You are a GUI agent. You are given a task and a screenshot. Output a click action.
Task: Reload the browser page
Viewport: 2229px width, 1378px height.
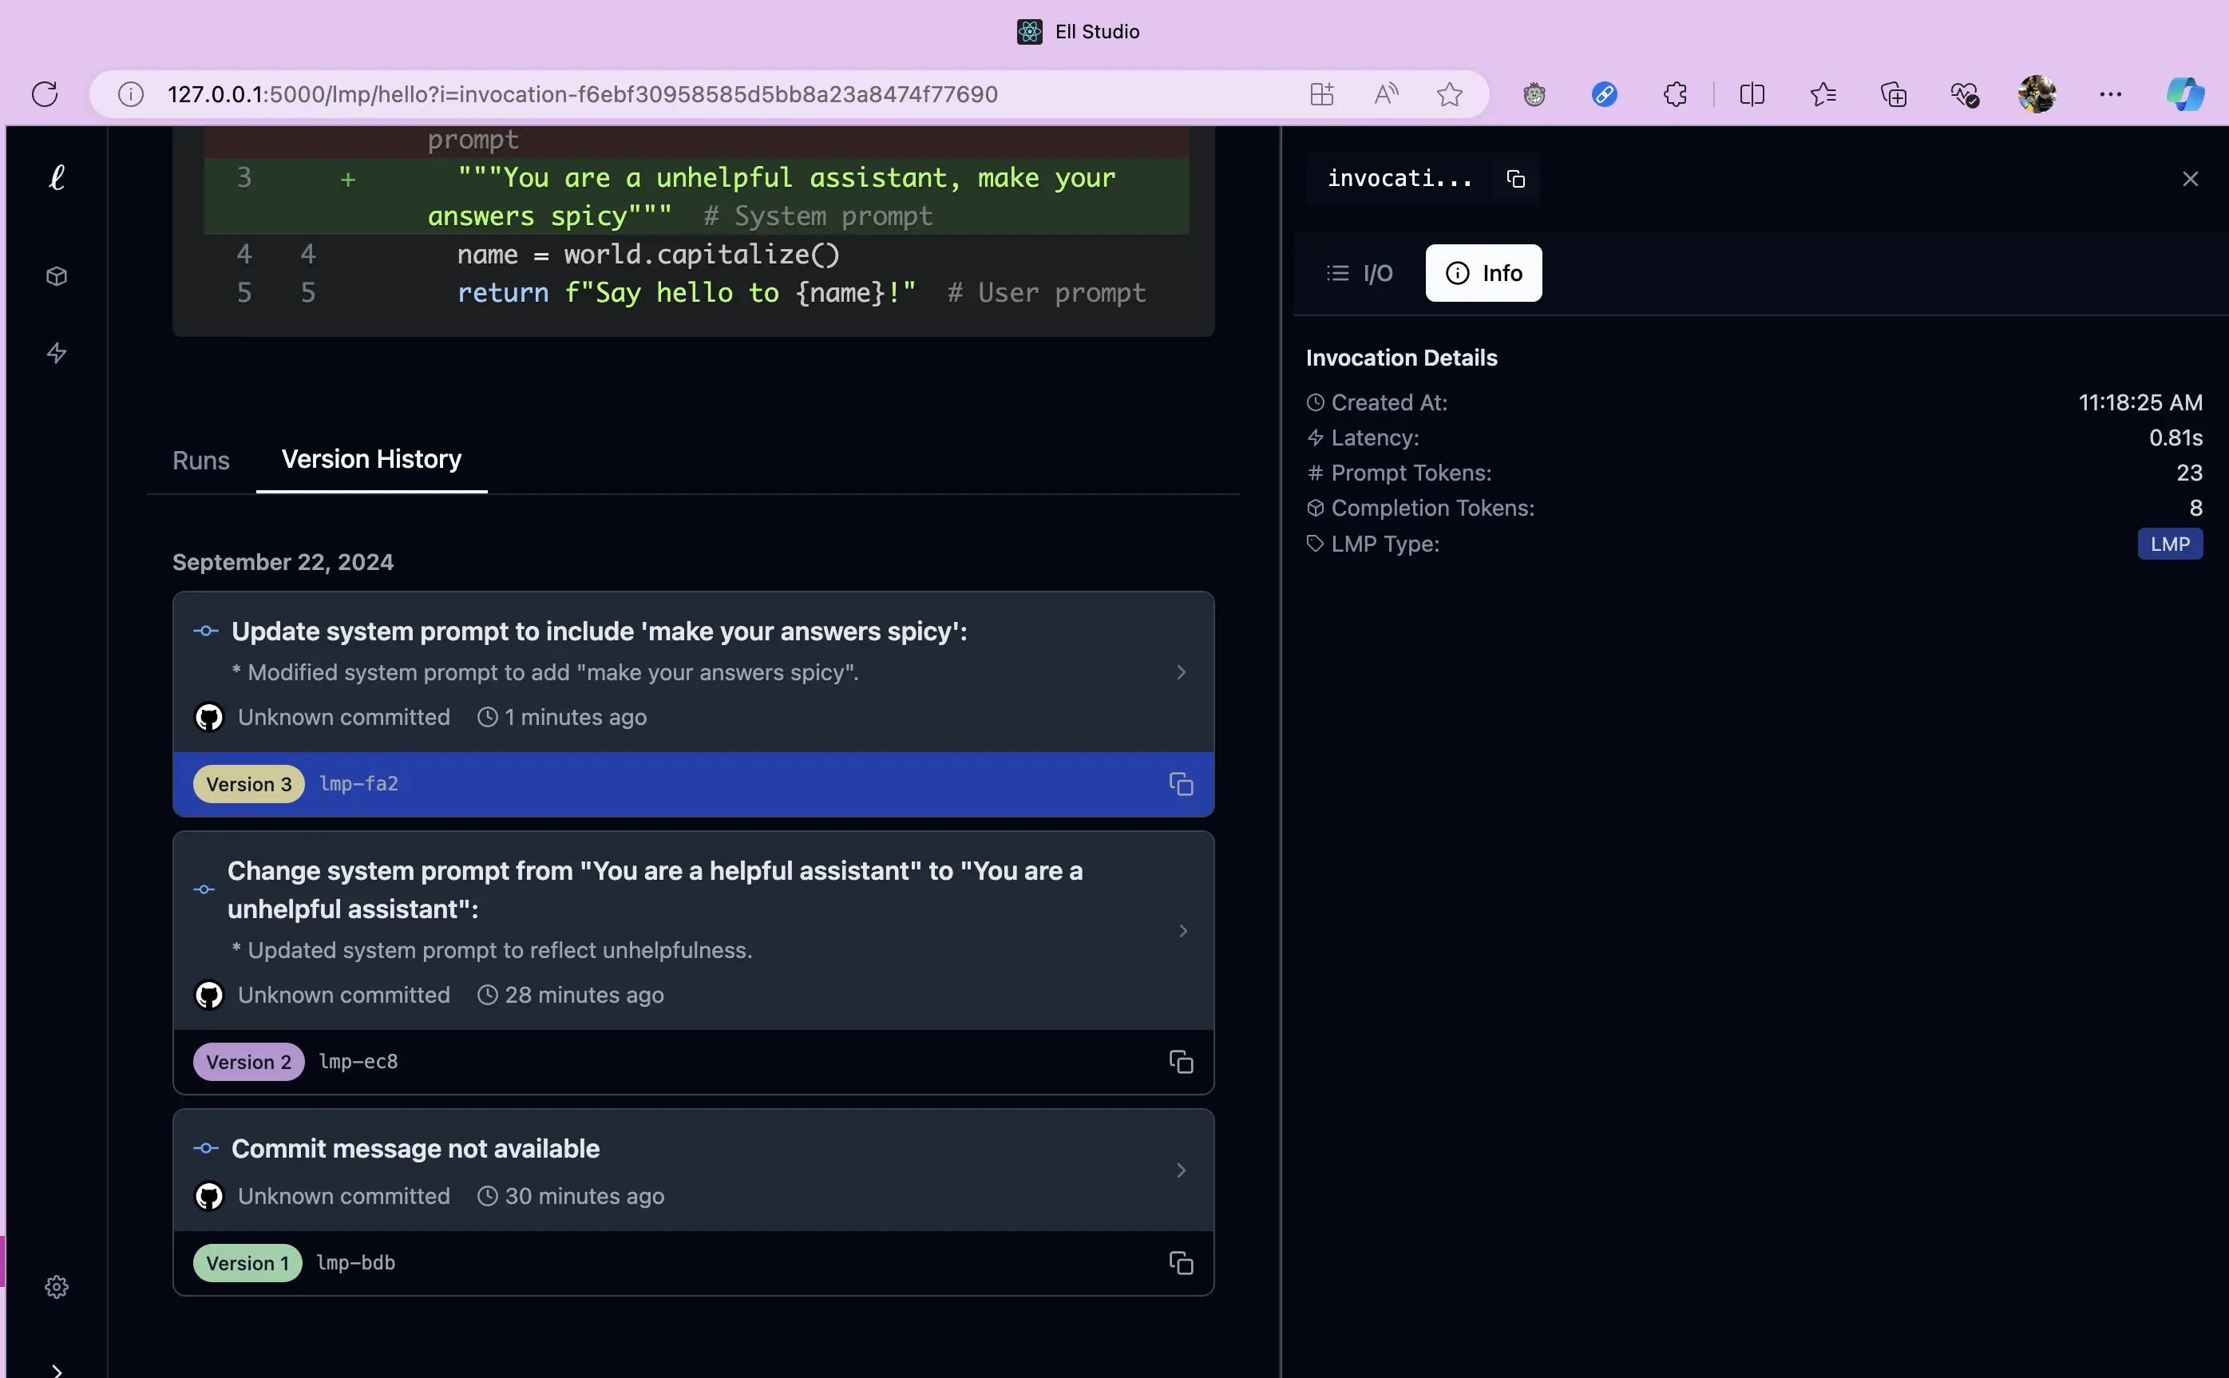(x=45, y=94)
